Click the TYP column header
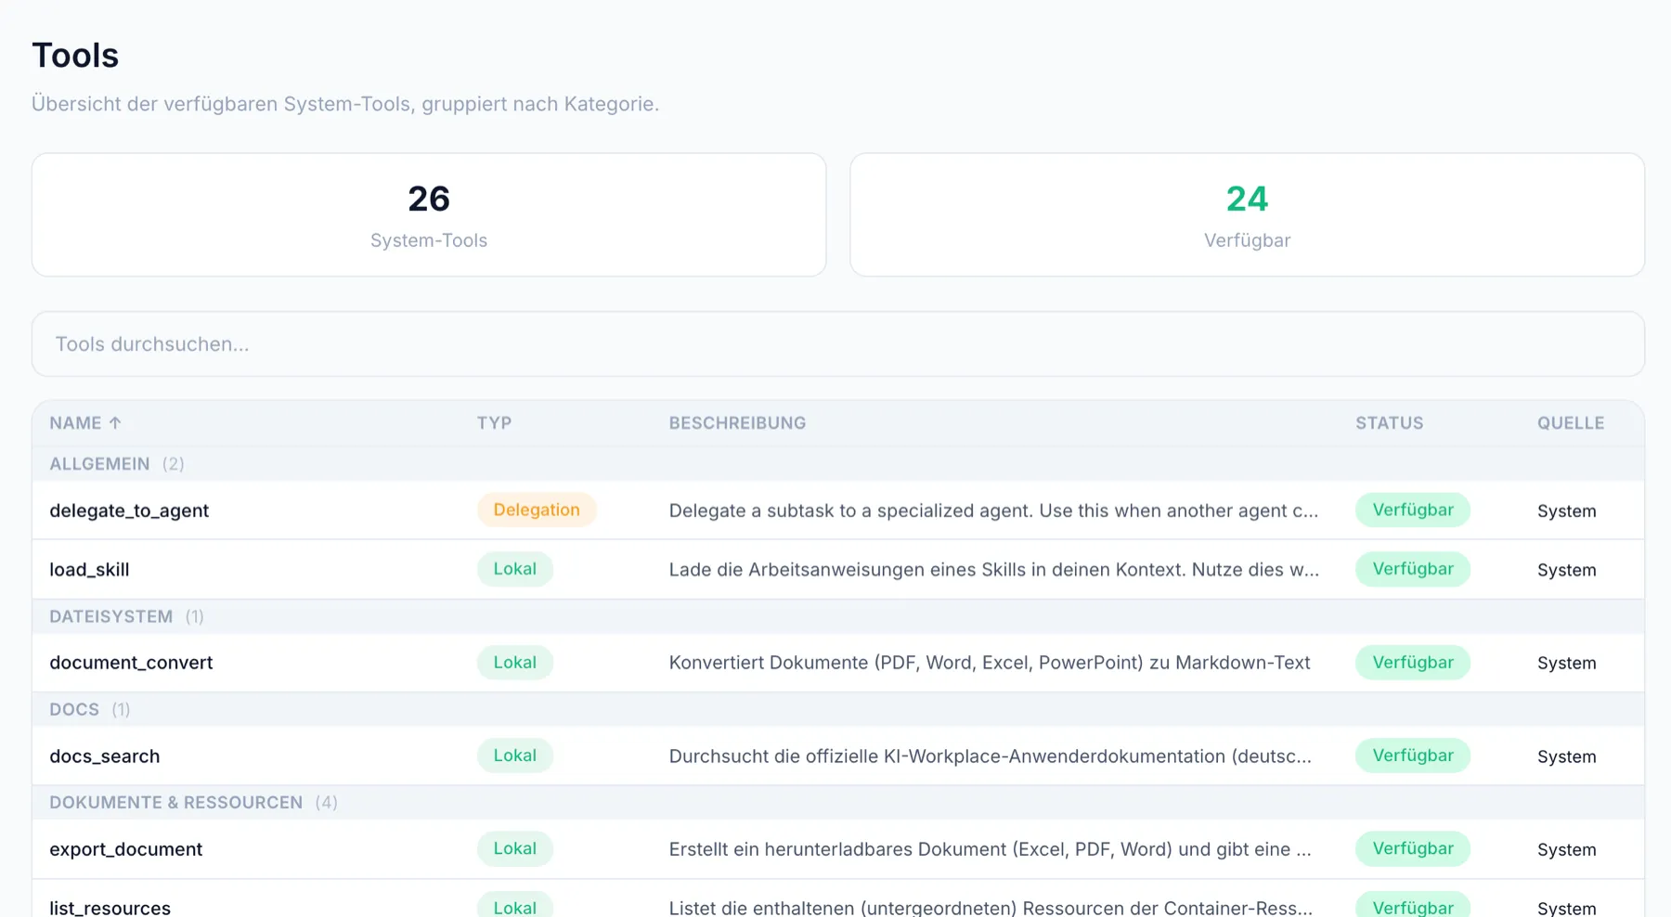The image size is (1671, 917). tap(494, 423)
